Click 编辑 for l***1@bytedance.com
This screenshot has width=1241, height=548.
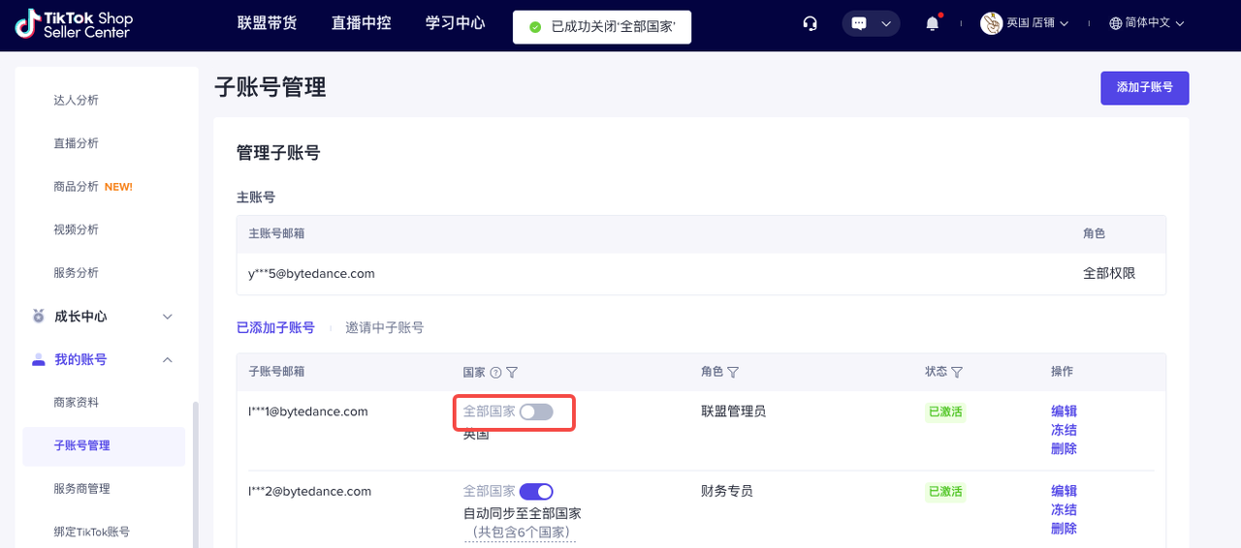pyautogui.click(x=1064, y=411)
